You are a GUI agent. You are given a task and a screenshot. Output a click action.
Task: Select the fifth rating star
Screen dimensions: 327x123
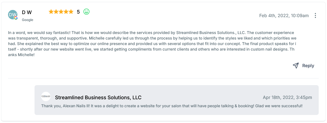71,12
